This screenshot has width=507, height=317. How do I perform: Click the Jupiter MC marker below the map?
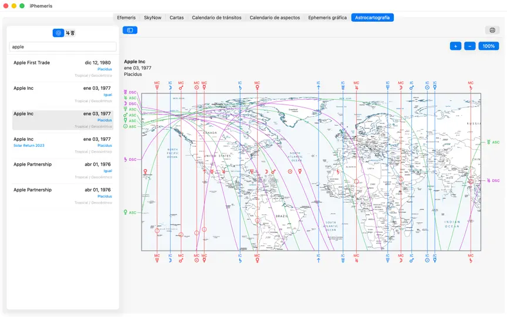pos(356,258)
